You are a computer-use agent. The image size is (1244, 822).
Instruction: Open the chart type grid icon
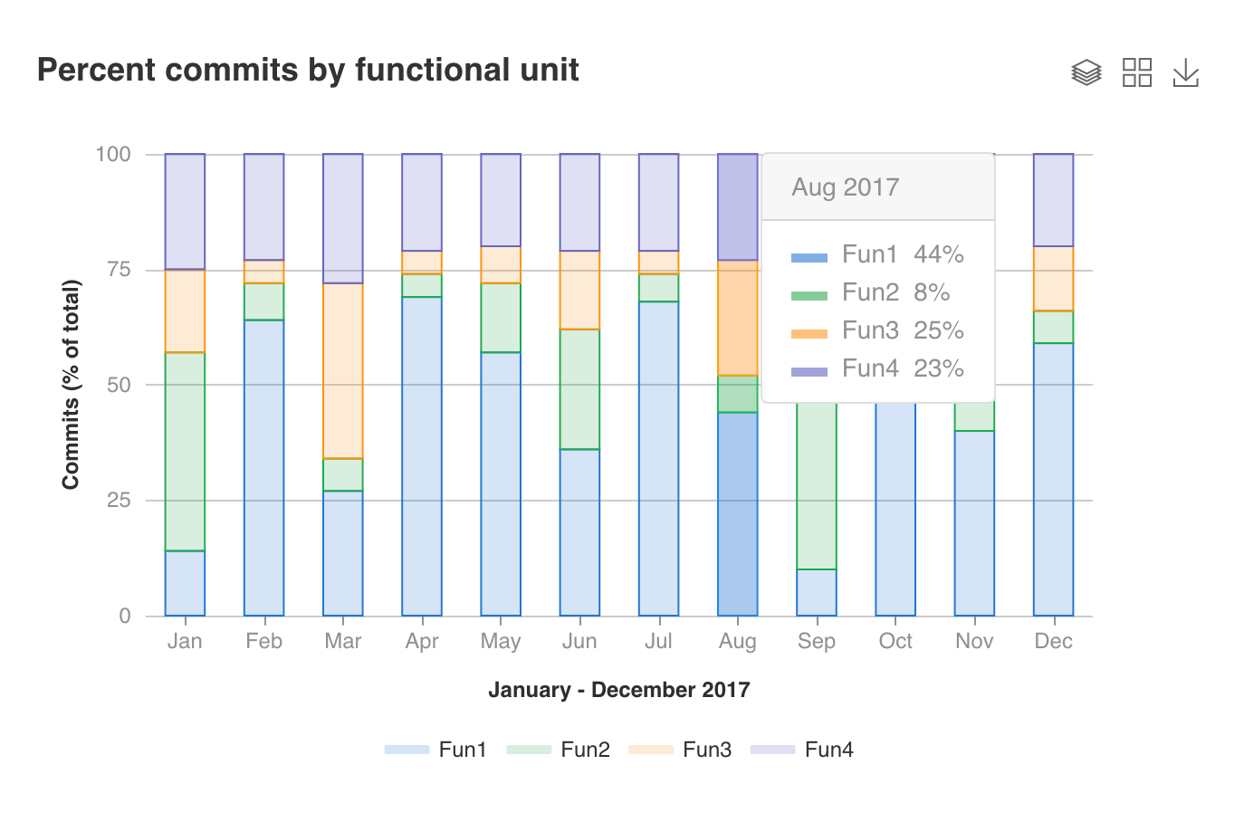pyautogui.click(x=1138, y=72)
